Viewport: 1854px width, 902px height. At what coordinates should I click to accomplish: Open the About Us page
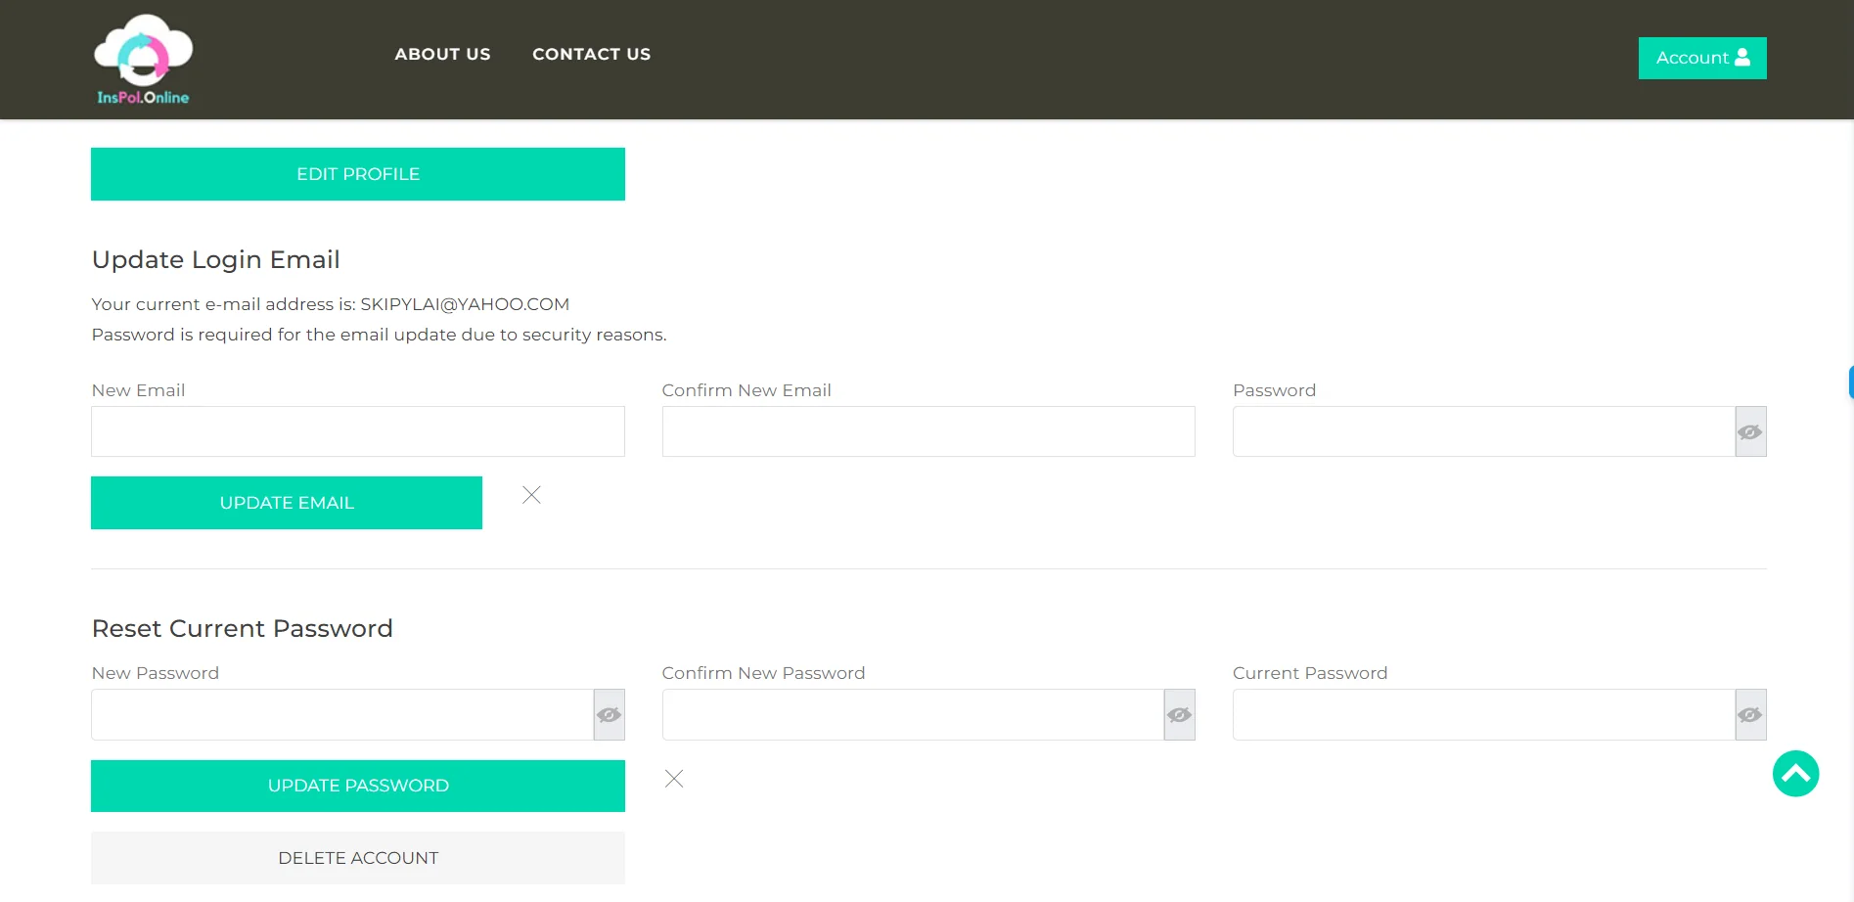(x=442, y=54)
